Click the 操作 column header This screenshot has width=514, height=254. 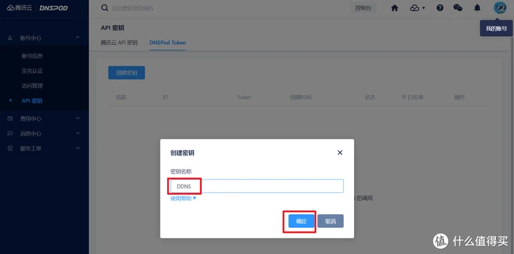click(x=459, y=98)
